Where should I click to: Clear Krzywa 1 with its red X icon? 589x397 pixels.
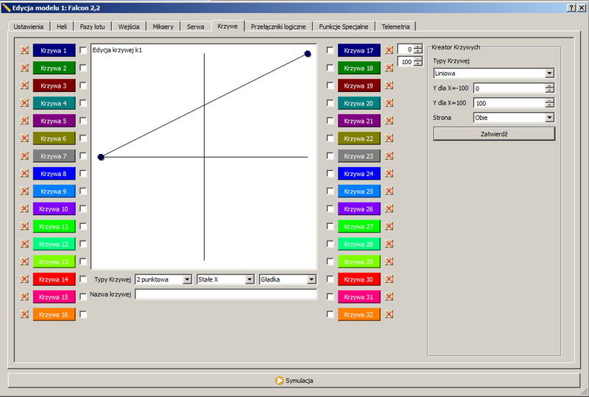click(x=24, y=50)
